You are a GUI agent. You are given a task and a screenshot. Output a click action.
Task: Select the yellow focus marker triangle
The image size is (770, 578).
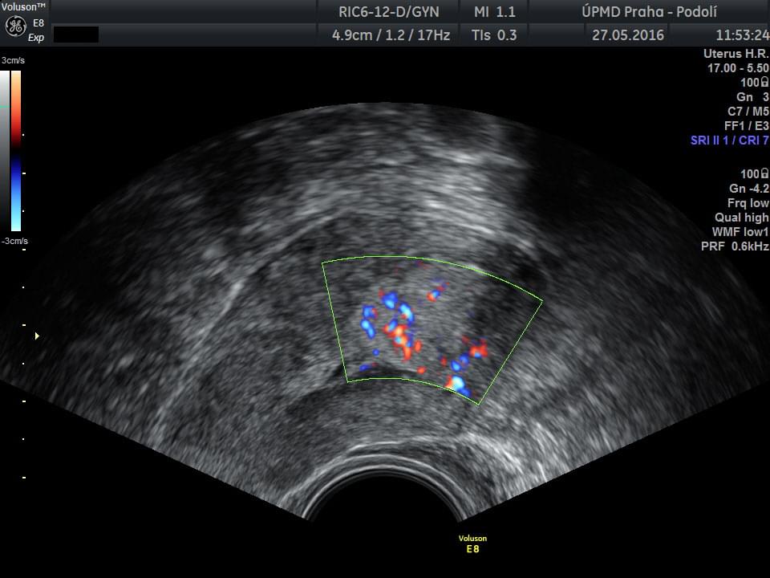37,336
